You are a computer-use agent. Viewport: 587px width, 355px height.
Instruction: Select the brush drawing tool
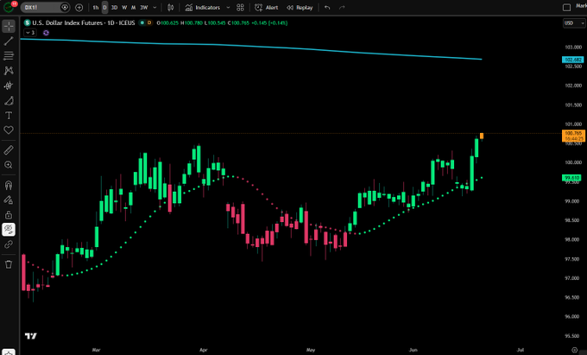pyautogui.click(x=9, y=100)
